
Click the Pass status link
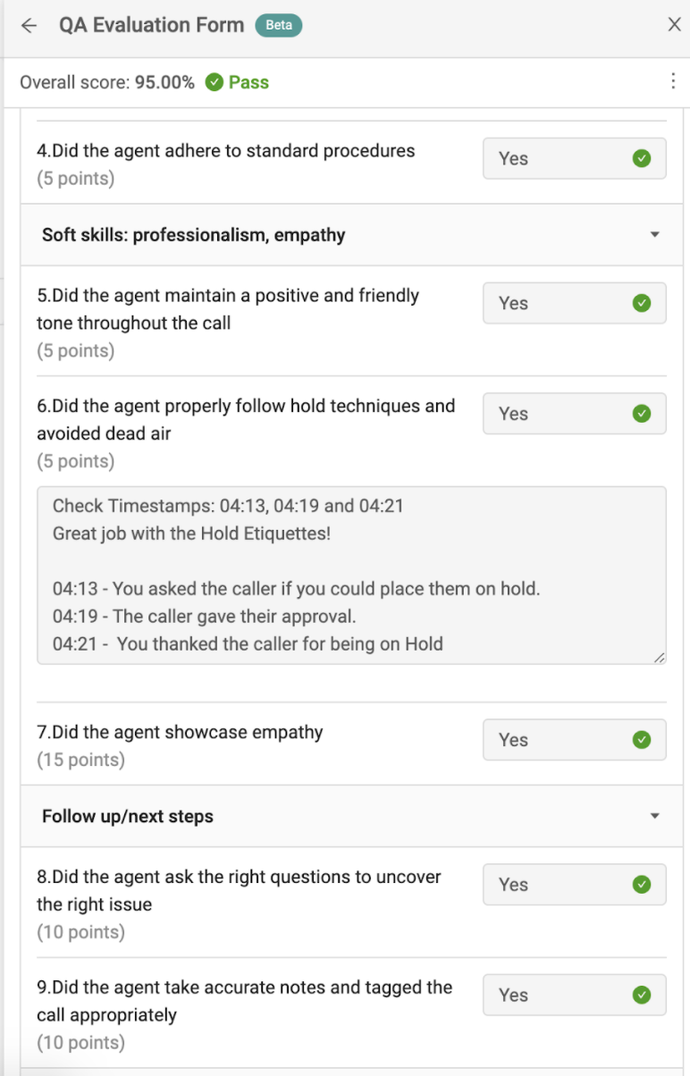pos(250,82)
